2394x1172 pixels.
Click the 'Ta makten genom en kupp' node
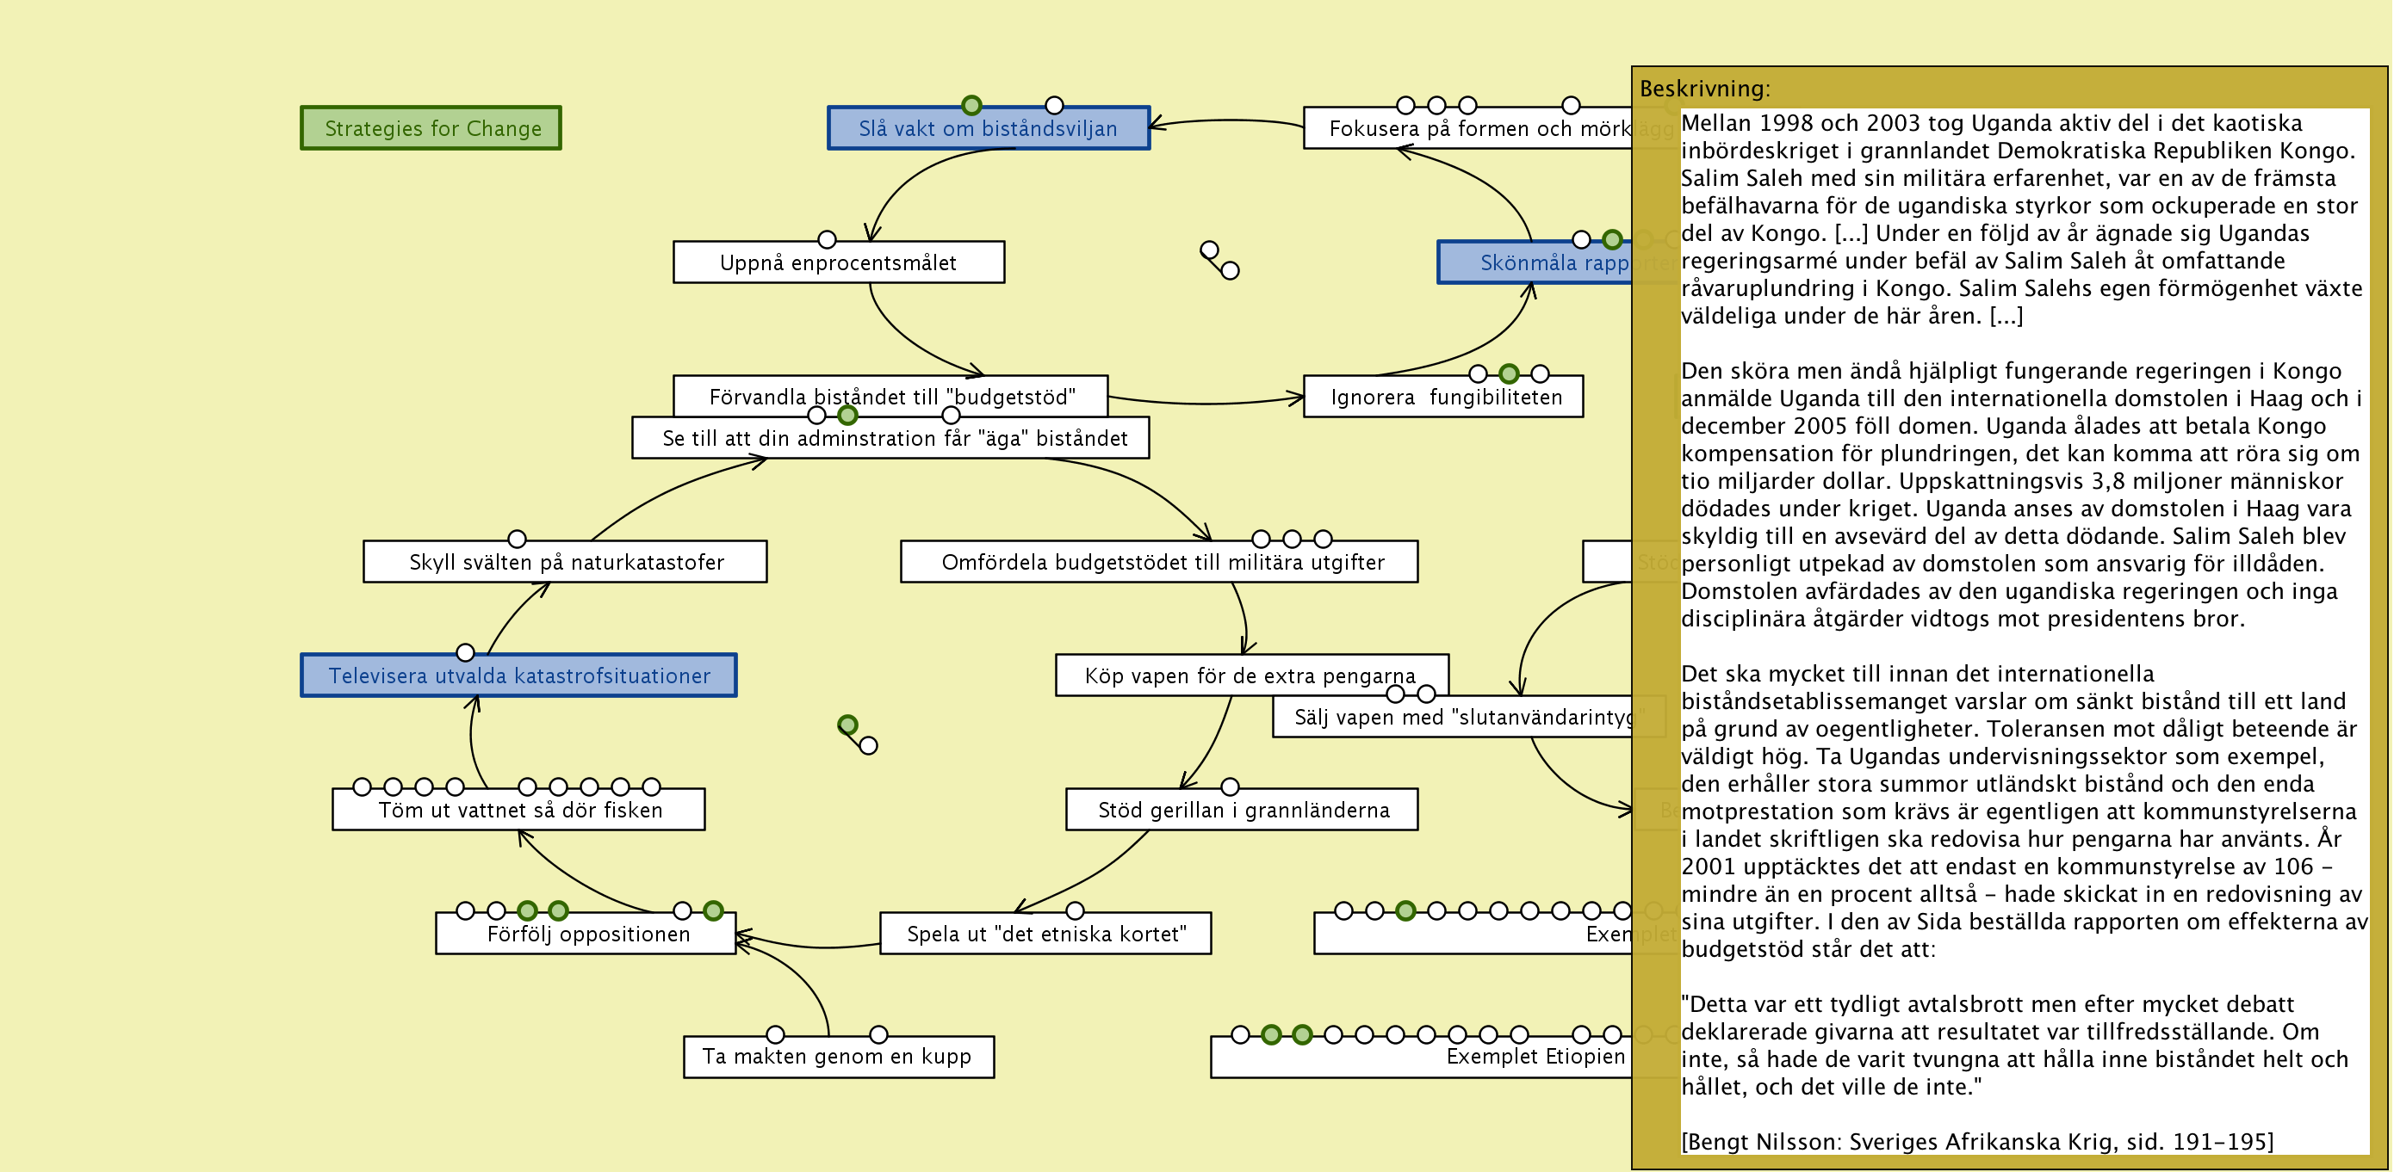point(837,1057)
